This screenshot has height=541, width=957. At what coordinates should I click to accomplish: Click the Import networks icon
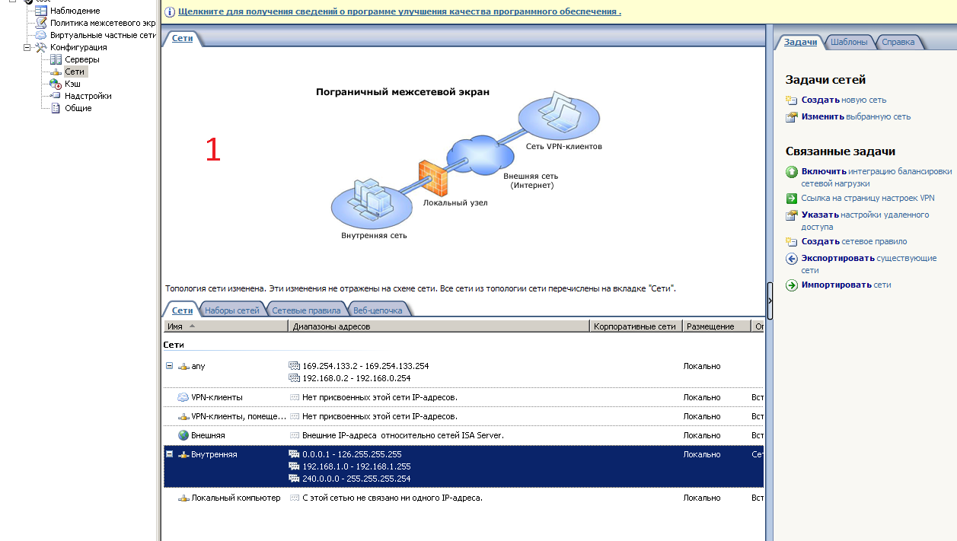click(x=792, y=285)
